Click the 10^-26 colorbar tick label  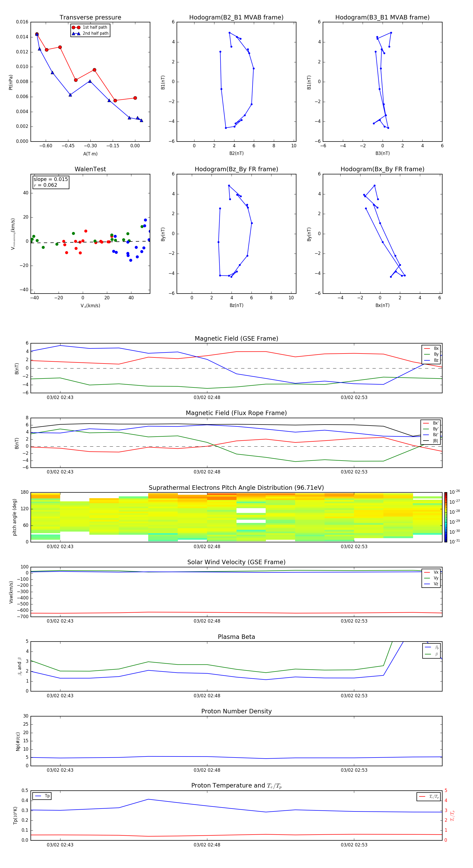455,492
